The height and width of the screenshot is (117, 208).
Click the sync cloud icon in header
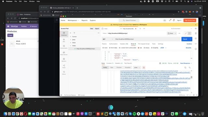[165, 20]
